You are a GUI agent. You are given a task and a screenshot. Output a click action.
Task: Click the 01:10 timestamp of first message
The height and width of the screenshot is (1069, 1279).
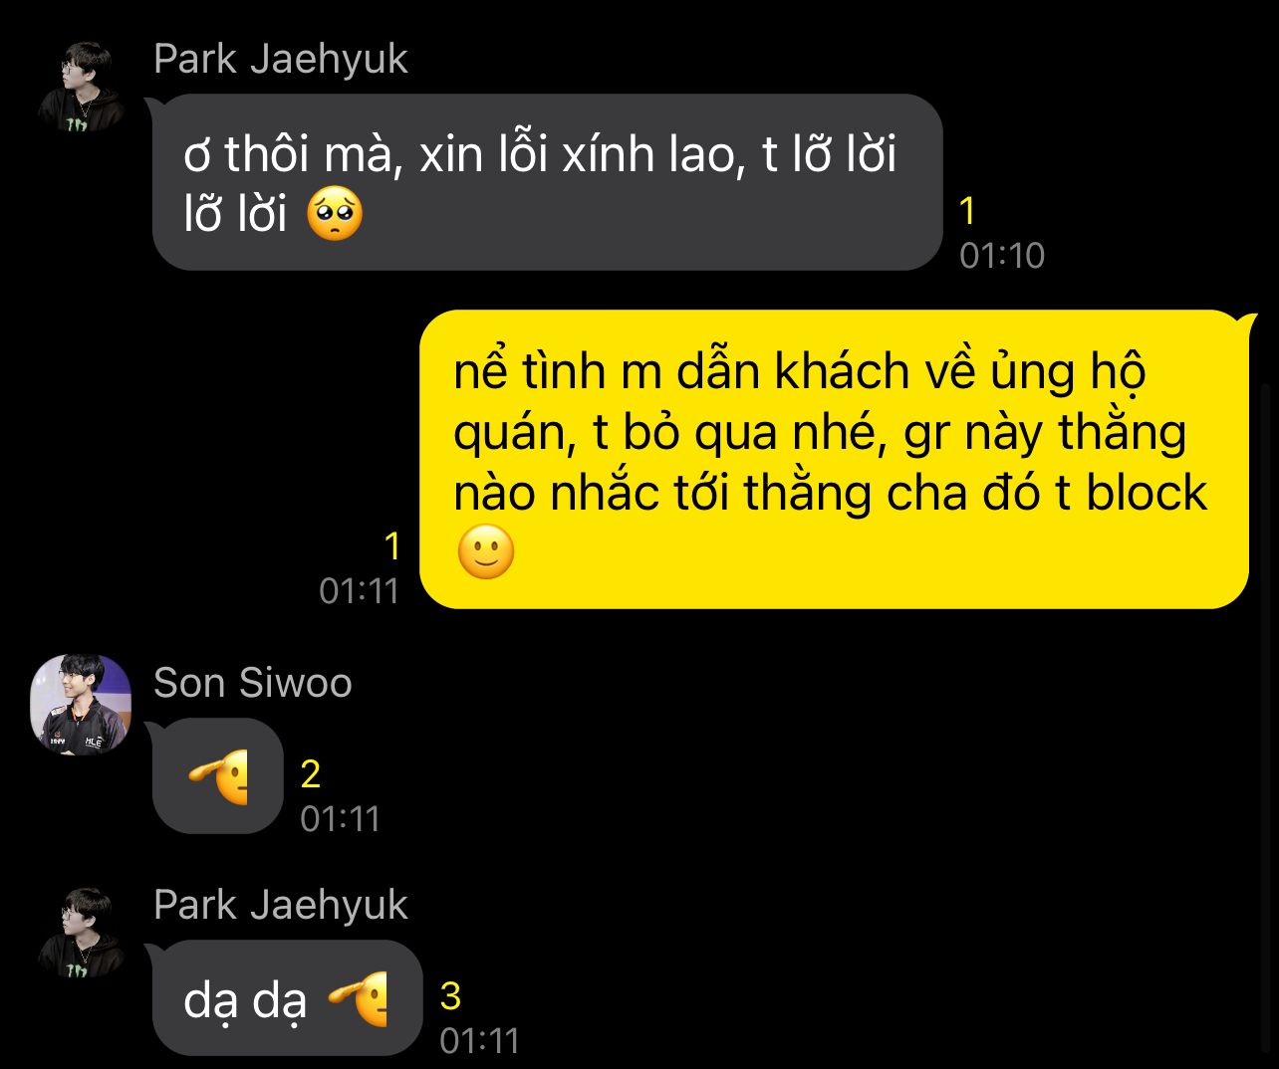point(1001,256)
